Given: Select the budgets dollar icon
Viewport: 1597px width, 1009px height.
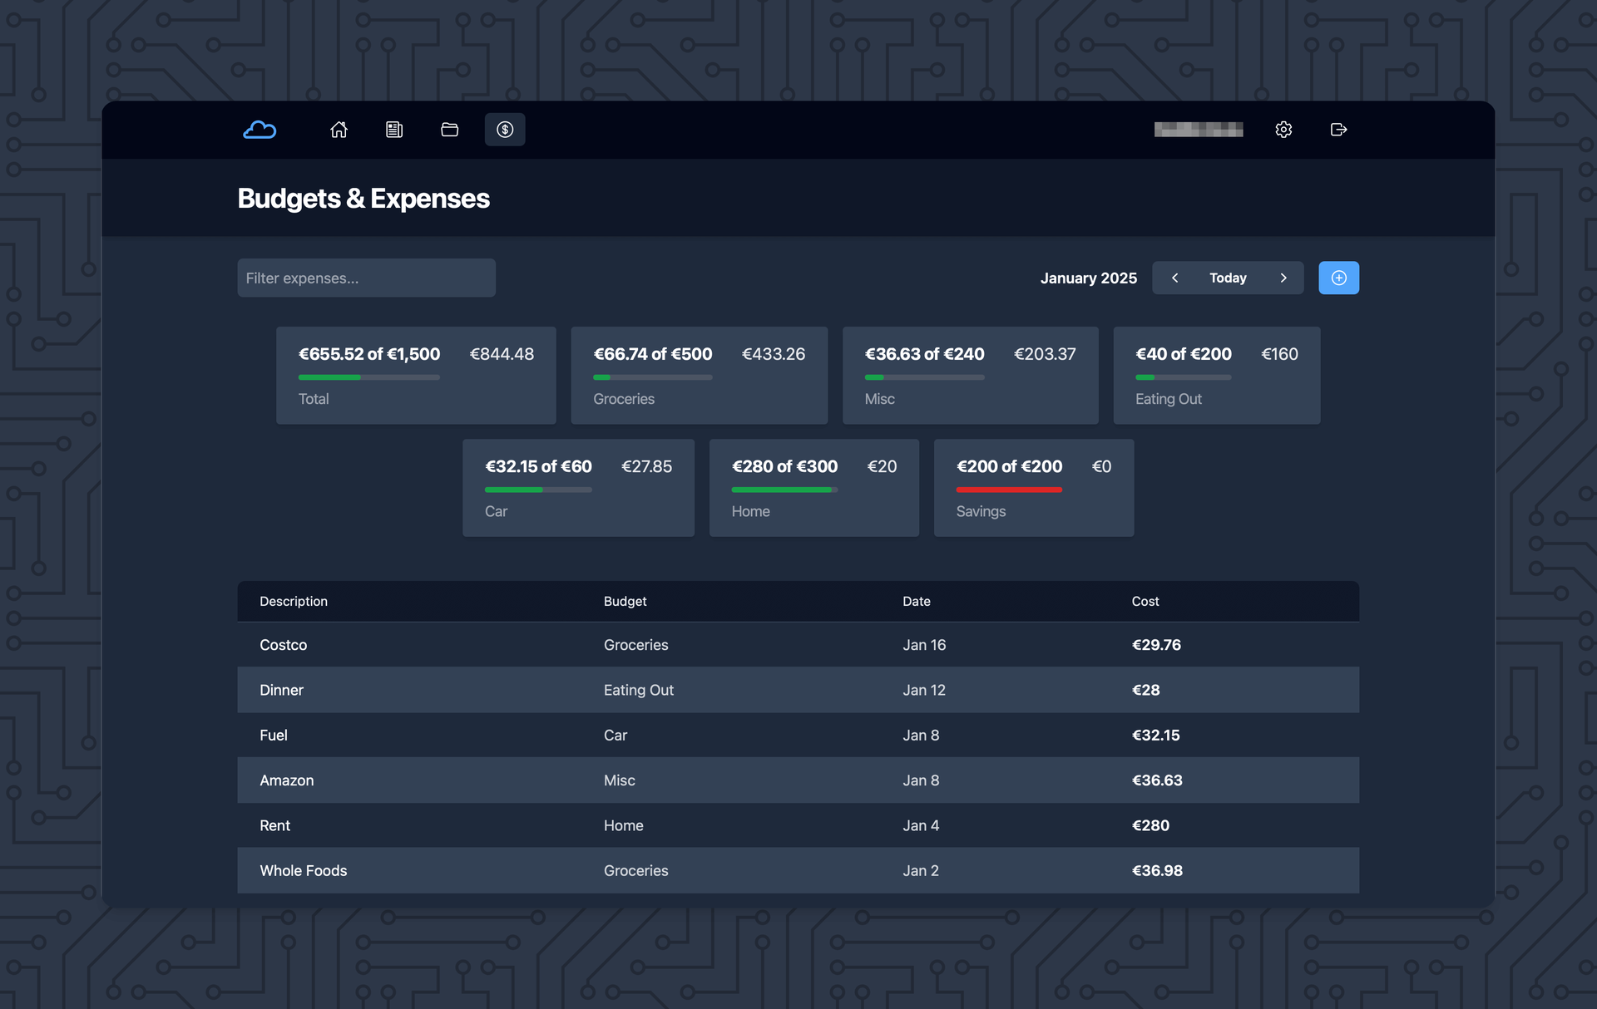Looking at the screenshot, I should pyautogui.click(x=505, y=130).
